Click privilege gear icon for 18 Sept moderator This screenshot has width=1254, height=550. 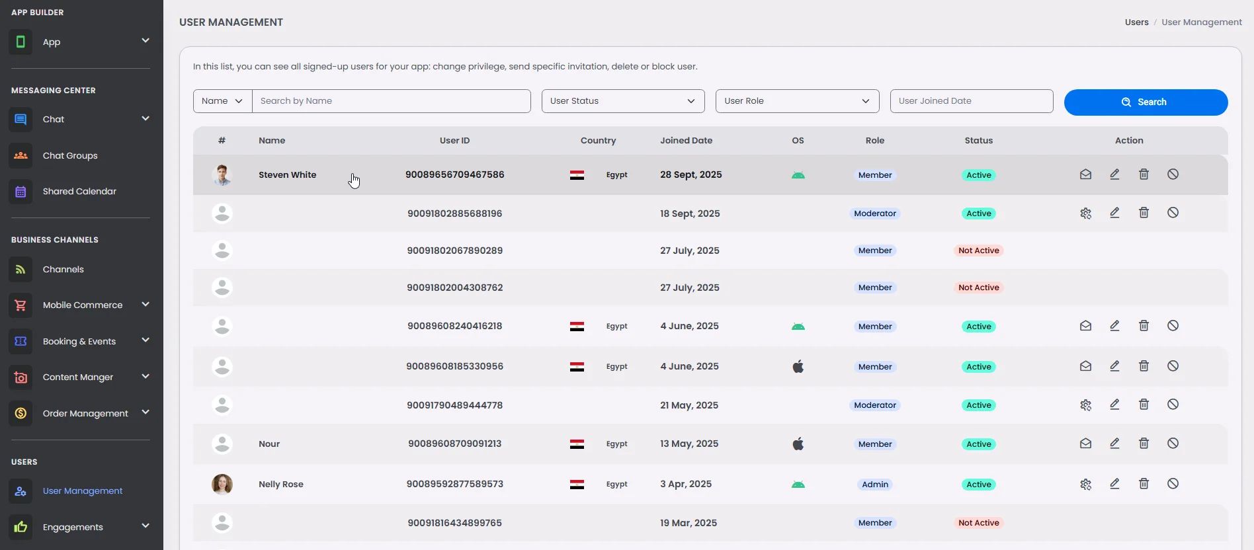click(1085, 214)
